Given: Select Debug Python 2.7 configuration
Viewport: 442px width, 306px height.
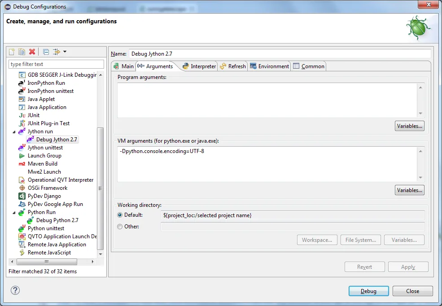Looking at the screenshot, I should 53,220.
